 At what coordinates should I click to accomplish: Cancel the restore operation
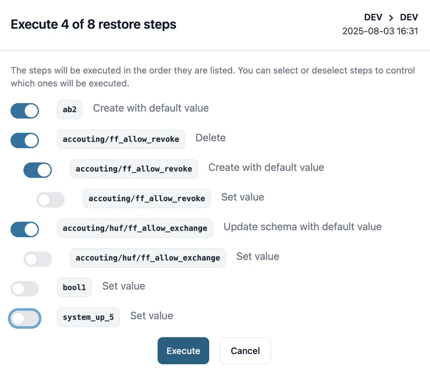point(245,350)
